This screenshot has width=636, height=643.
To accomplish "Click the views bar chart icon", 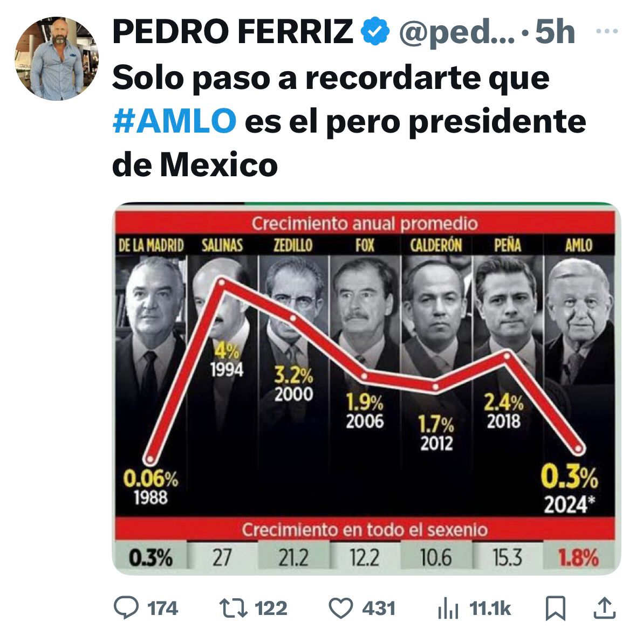I will (447, 610).
